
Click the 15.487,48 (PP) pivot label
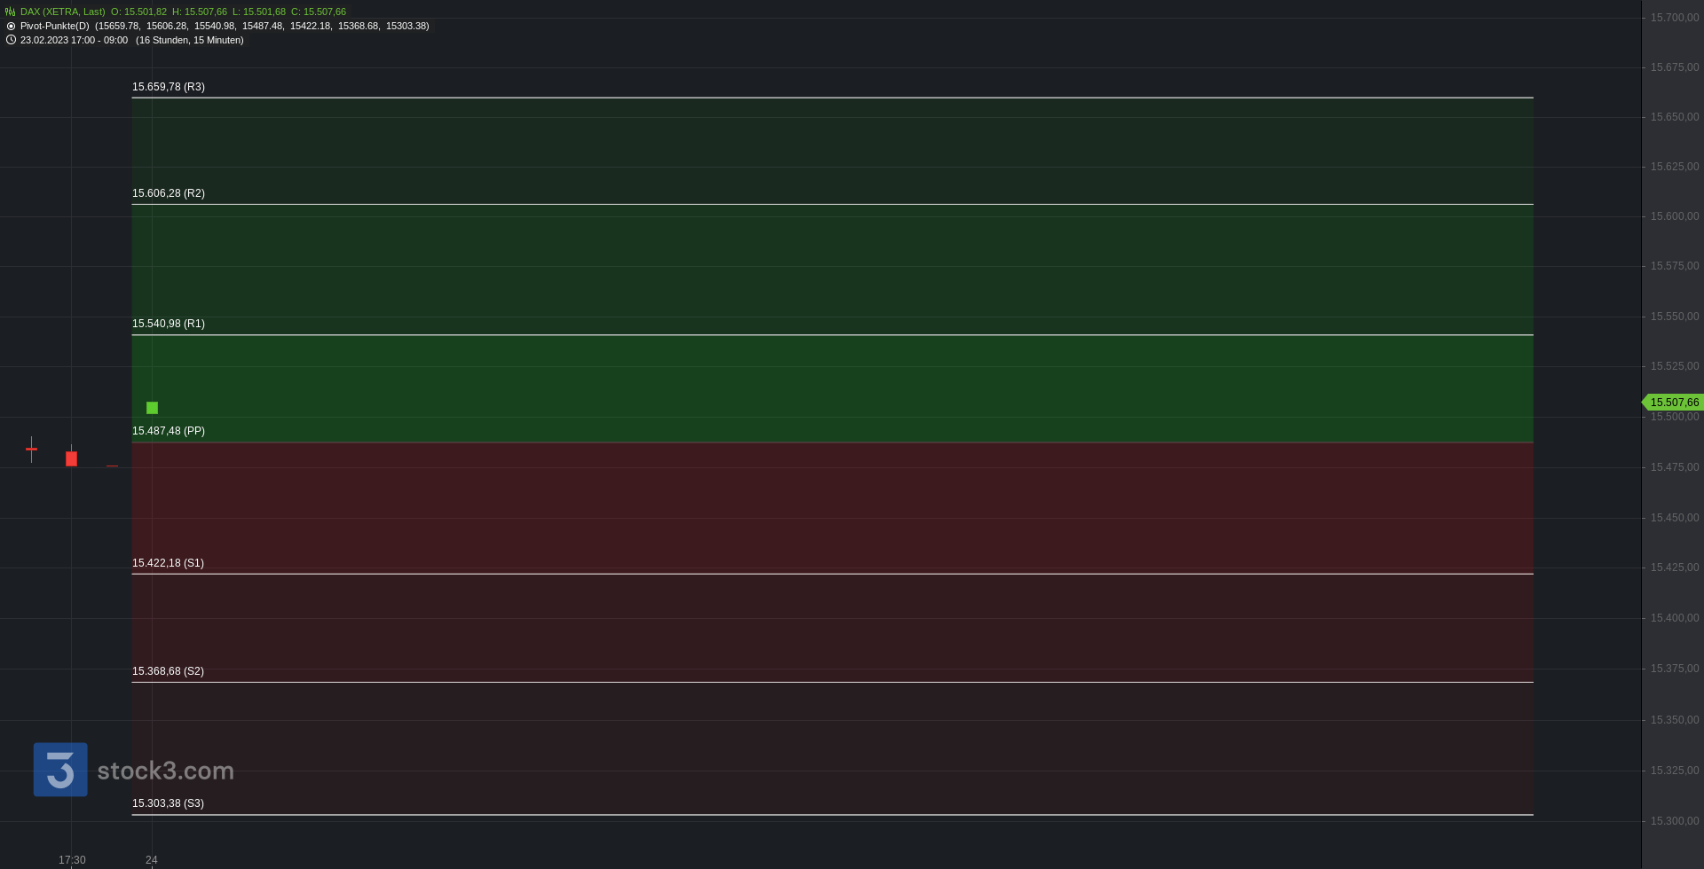click(x=169, y=431)
